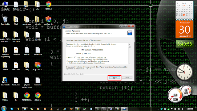The height and width of the screenshot is (111, 197).
Task: Show hidden system tray icons
Action: [x=158, y=109]
